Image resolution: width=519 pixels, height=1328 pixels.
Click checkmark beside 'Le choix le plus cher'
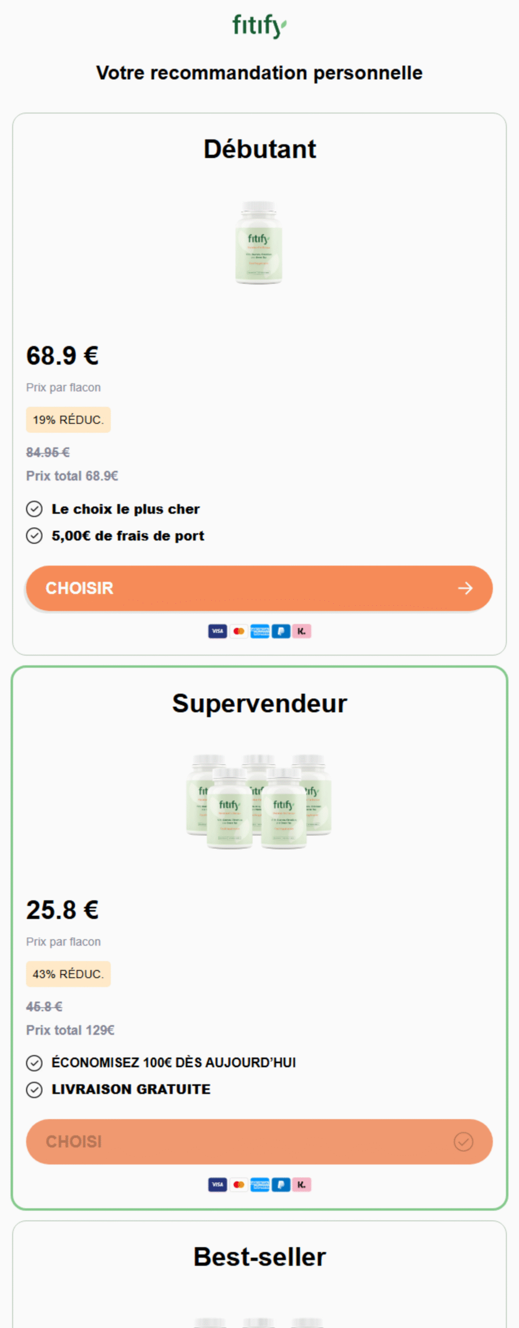coord(34,509)
